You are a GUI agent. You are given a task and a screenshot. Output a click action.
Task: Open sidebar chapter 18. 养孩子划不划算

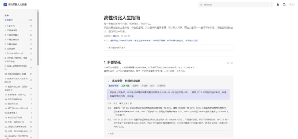(18, 117)
